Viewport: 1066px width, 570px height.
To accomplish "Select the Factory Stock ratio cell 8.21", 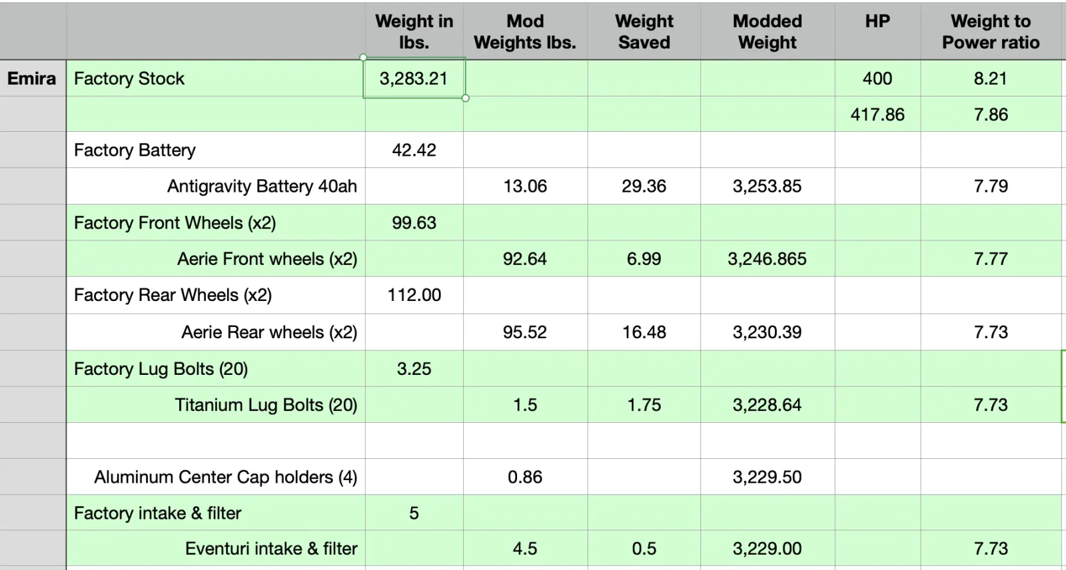I will coord(990,79).
